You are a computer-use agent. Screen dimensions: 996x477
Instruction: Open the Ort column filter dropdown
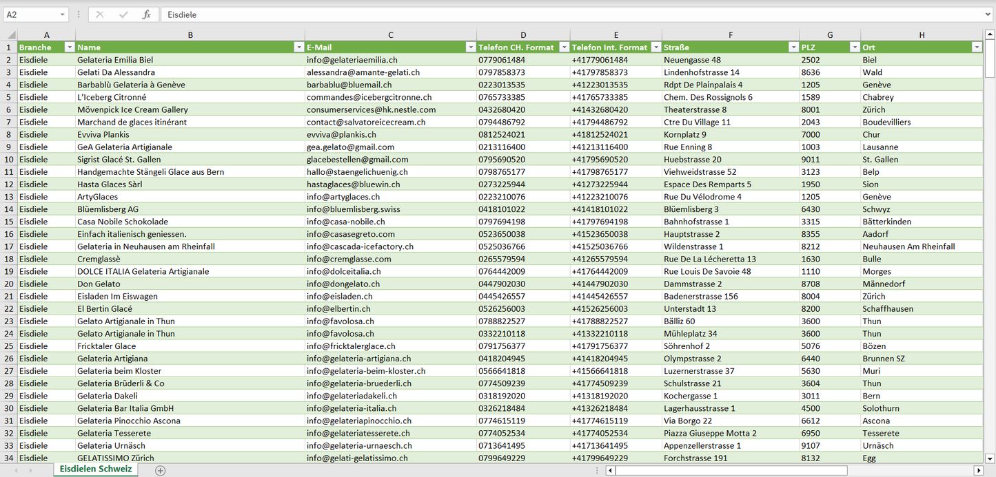977,47
